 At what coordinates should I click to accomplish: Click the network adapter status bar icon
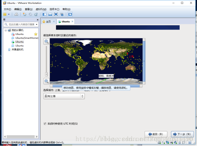pyautogui.click(x=167, y=142)
